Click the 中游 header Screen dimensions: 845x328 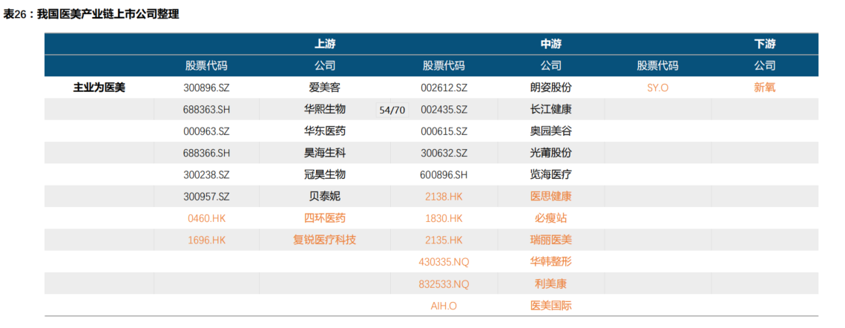(x=551, y=45)
